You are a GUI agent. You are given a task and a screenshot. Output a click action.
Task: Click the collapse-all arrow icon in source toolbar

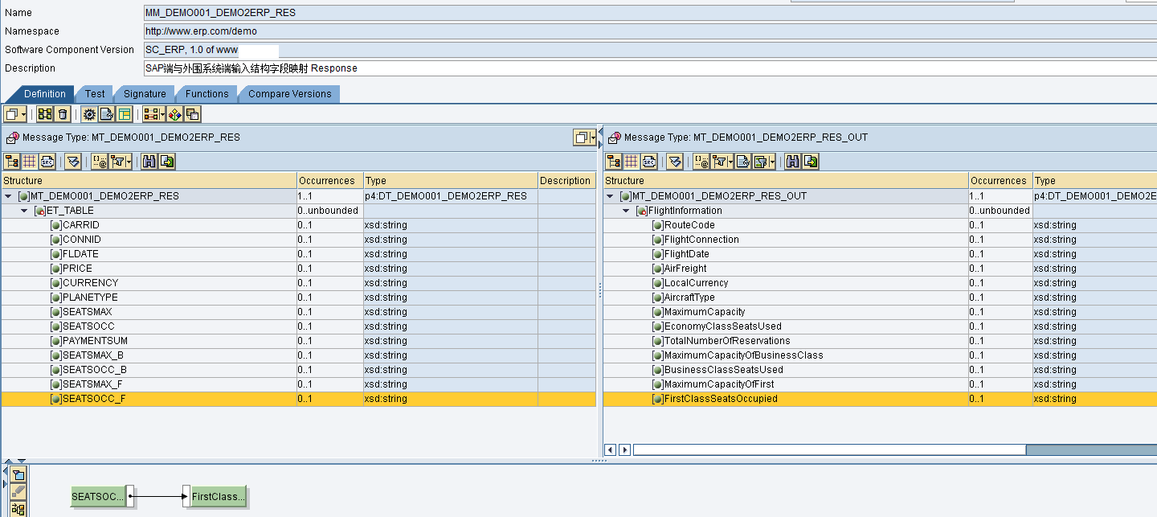(x=73, y=162)
